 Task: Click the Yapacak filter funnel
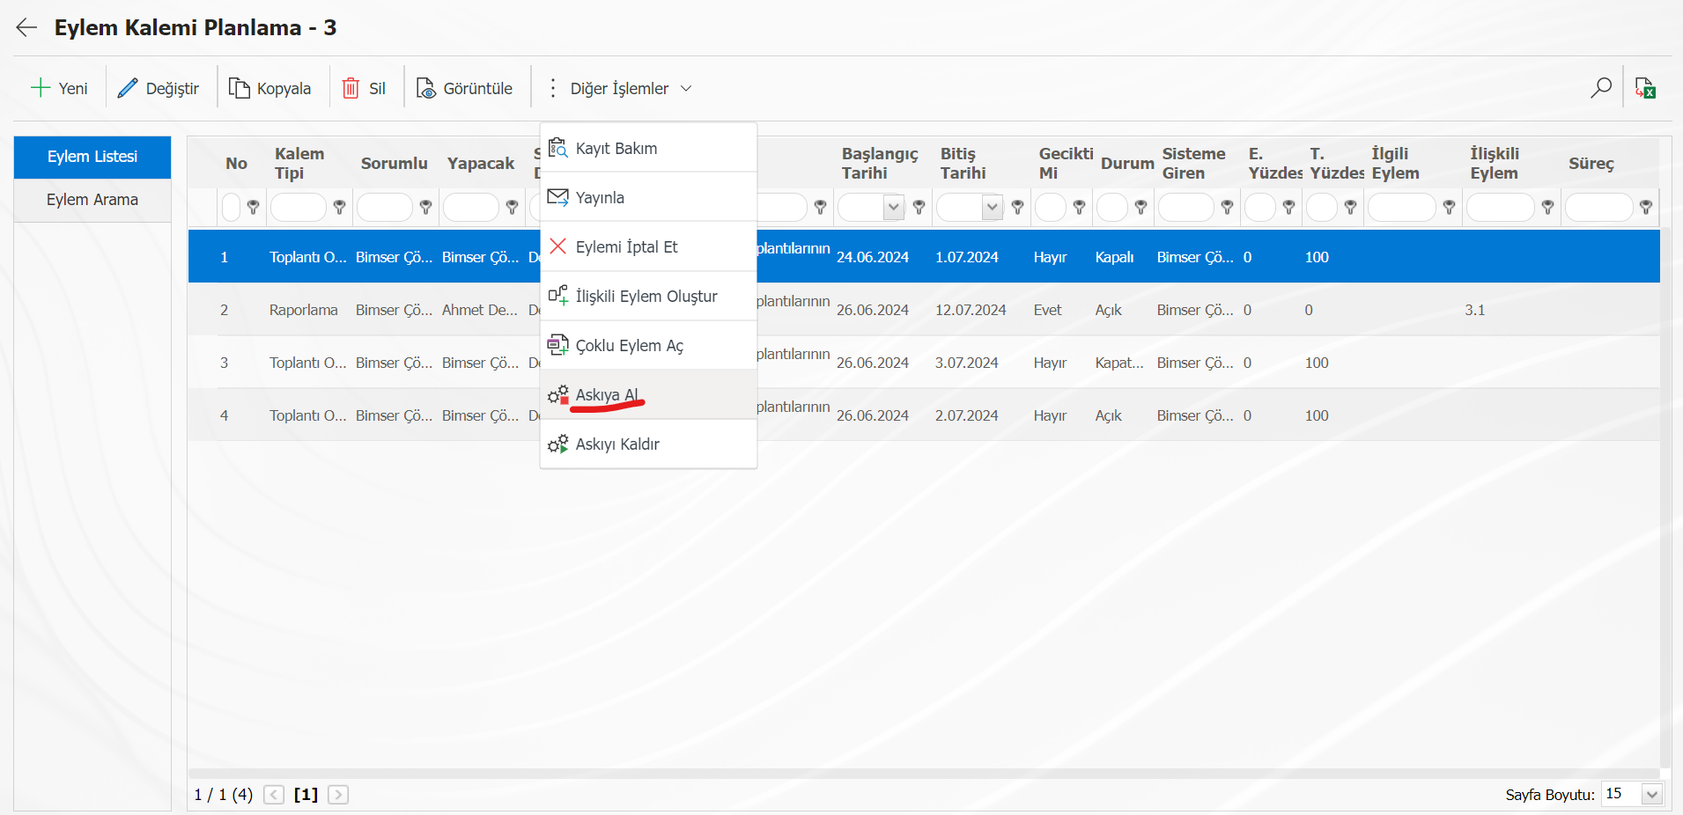(x=512, y=207)
